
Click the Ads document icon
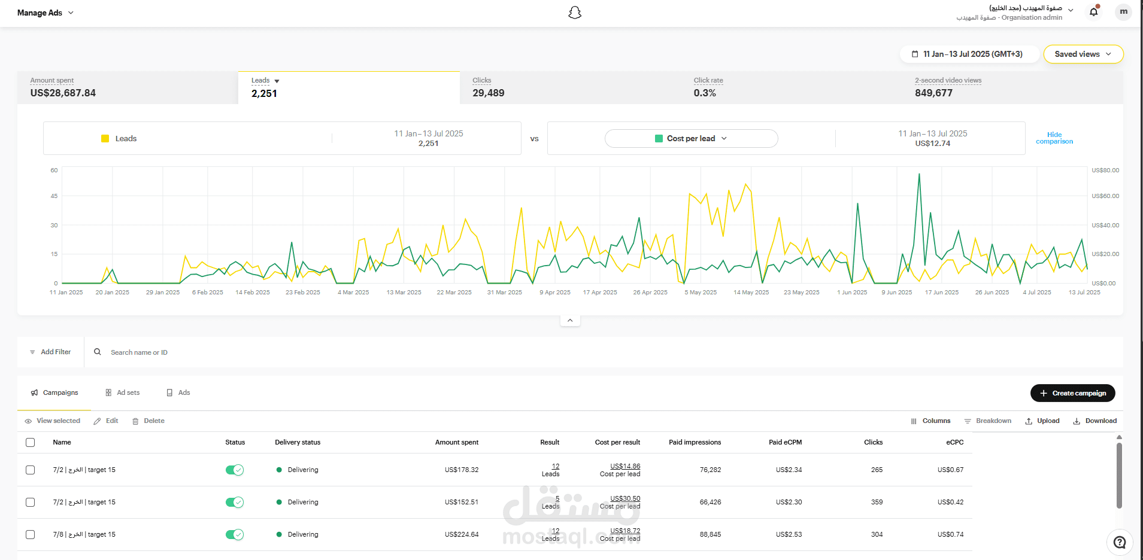point(169,392)
